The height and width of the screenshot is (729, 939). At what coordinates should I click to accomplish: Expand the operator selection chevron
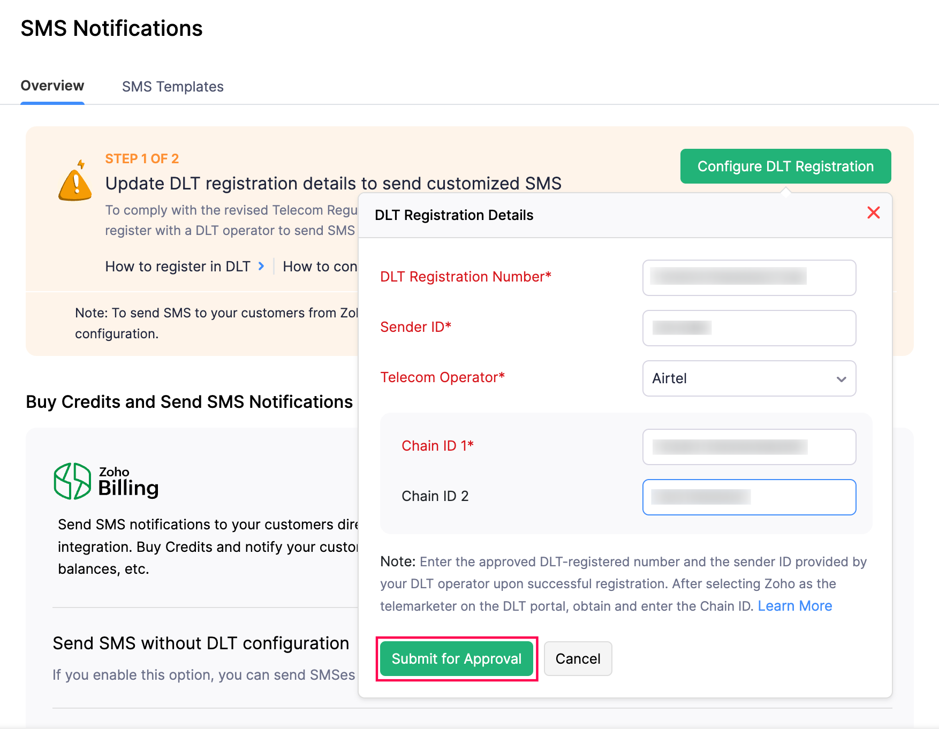[x=841, y=378]
